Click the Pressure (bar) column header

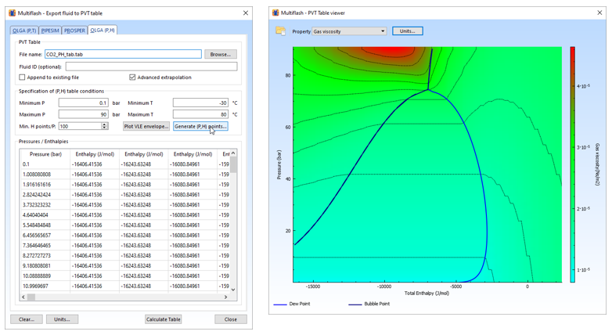pos(45,154)
